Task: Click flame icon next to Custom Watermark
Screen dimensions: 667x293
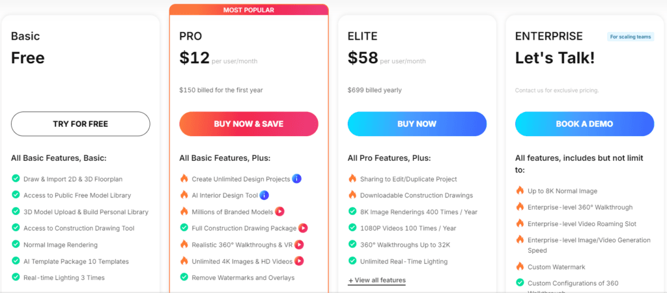Action: click(520, 267)
